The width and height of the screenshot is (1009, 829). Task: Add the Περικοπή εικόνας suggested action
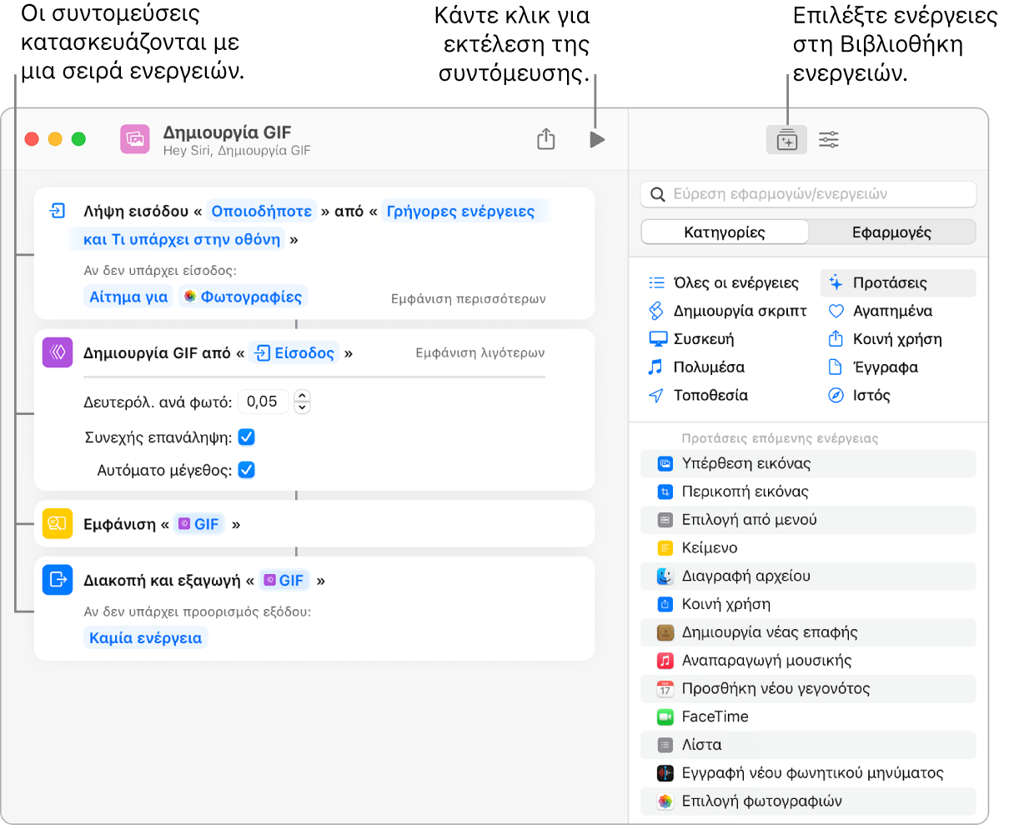(x=745, y=492)
